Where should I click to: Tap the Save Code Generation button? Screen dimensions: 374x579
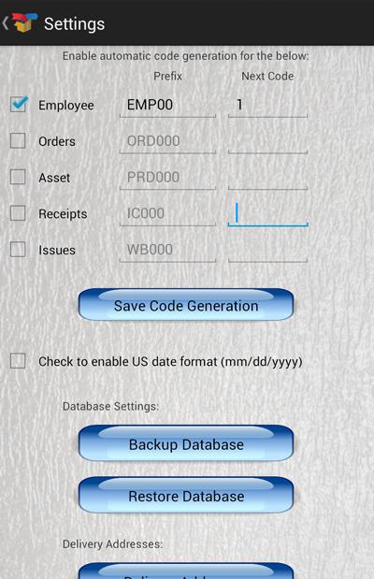click(x=186, y=305)
